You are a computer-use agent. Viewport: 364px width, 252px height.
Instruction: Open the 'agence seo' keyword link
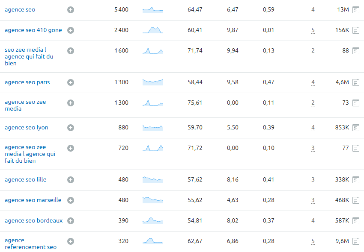click(20, 10)
